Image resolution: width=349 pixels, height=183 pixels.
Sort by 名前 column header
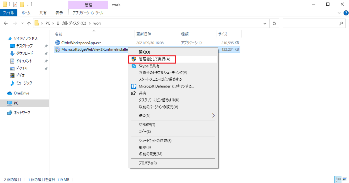coord(59,34)
